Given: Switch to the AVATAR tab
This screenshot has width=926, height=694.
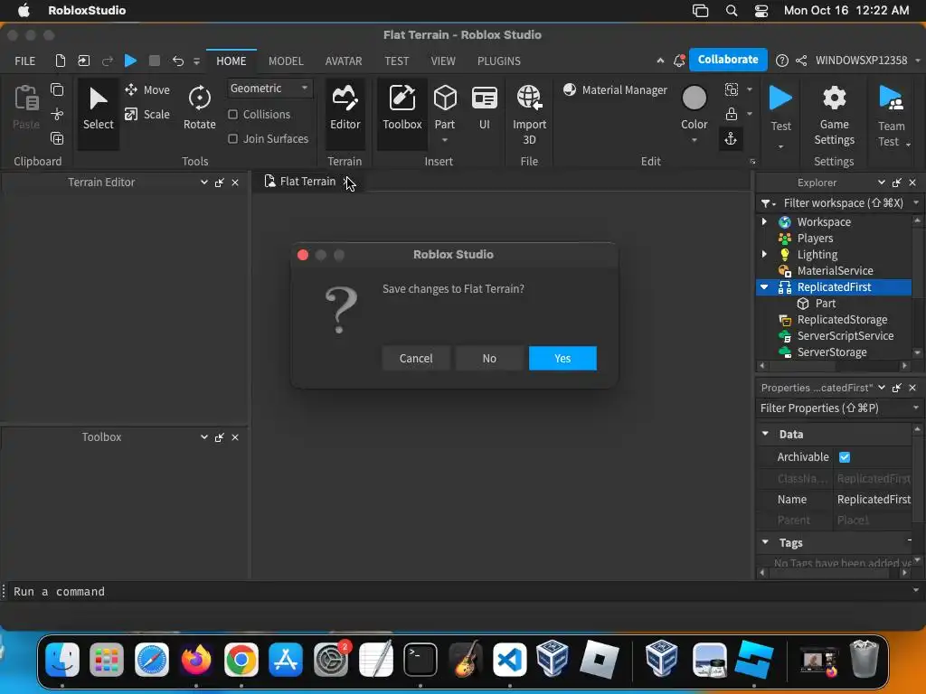Looking at the screenshot, I should [x=343, y=61].
